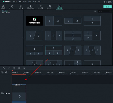
Task: Open the edit adjustments sliders icon
Action: (24, 68)
